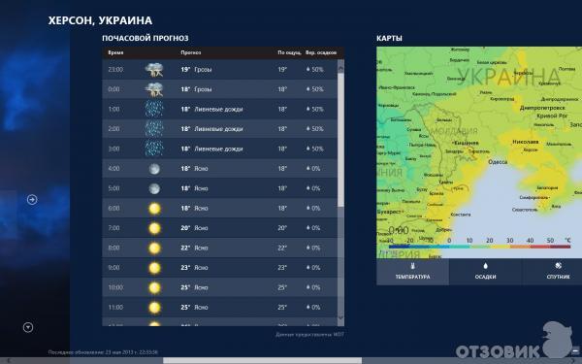Select the 9:00 23° Ясно text
582x364 pixels.
pyautogui.click(x=194, y=268)
